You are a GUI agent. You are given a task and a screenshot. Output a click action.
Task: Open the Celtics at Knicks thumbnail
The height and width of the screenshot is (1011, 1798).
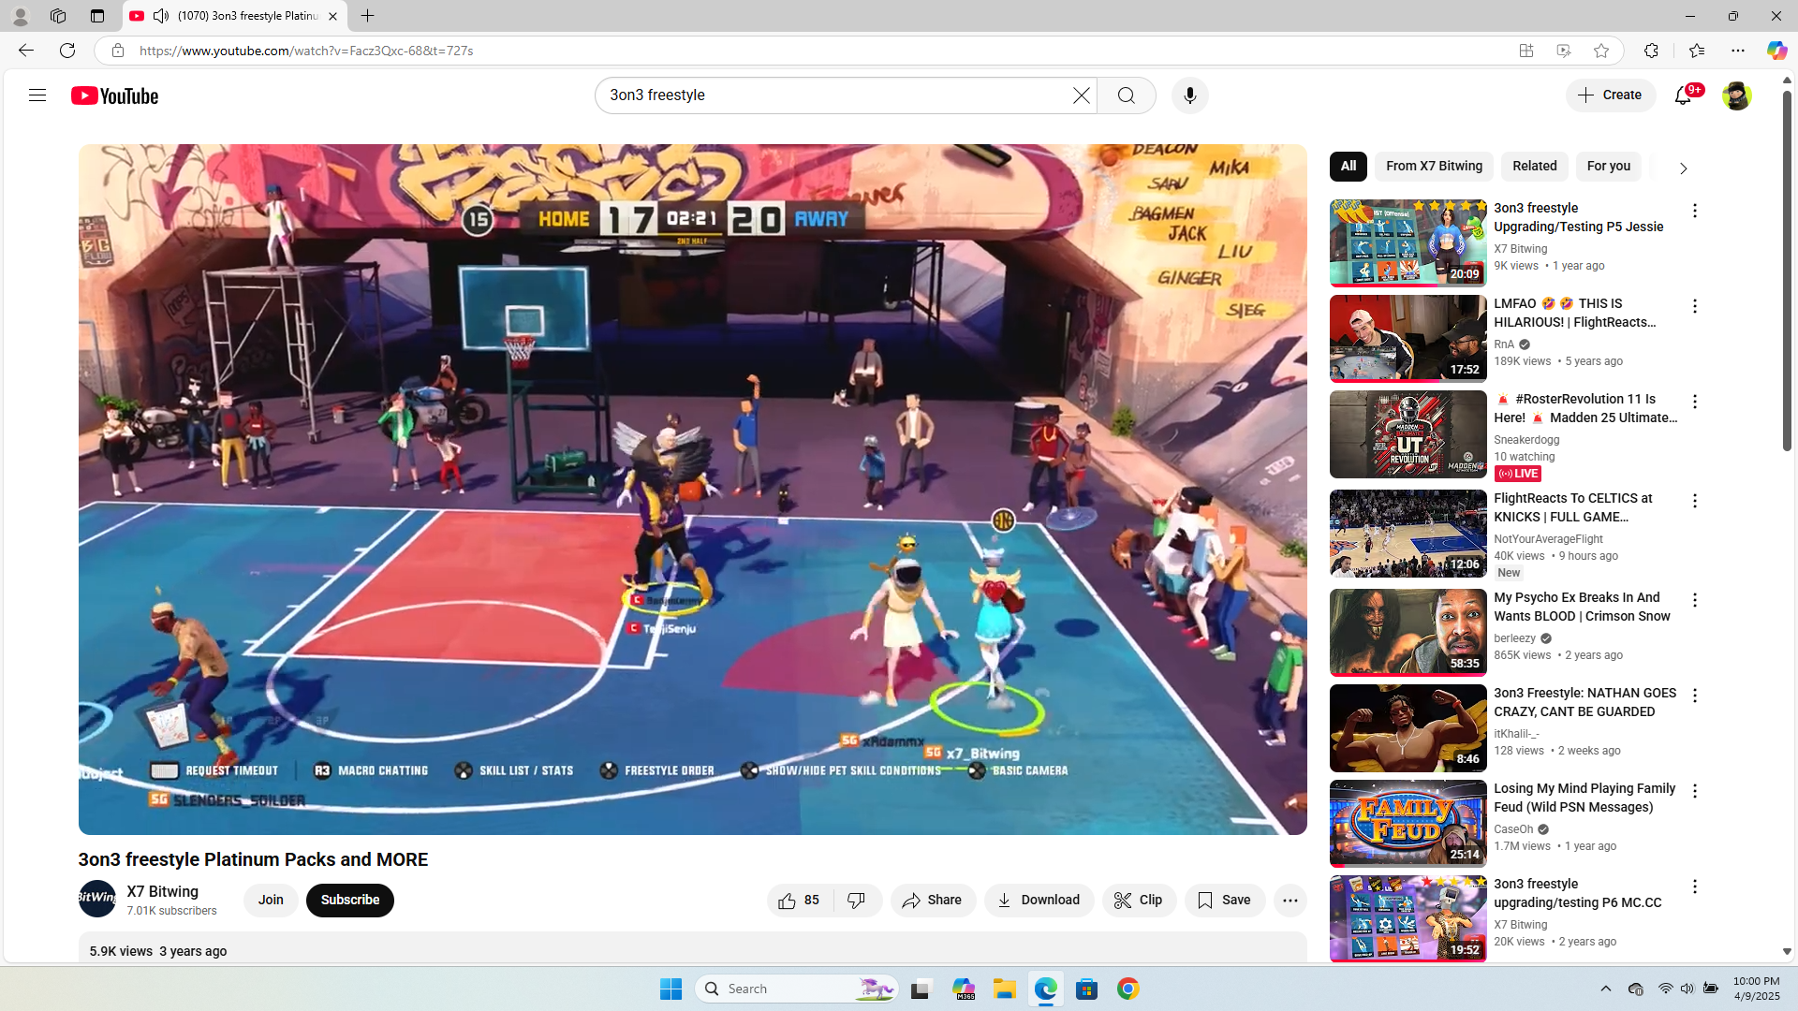1408,534
